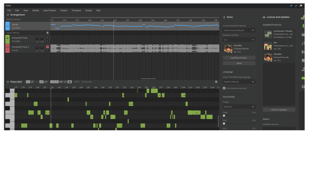Open the Database version dropdown
313x186 pixels.
[239, 40]
